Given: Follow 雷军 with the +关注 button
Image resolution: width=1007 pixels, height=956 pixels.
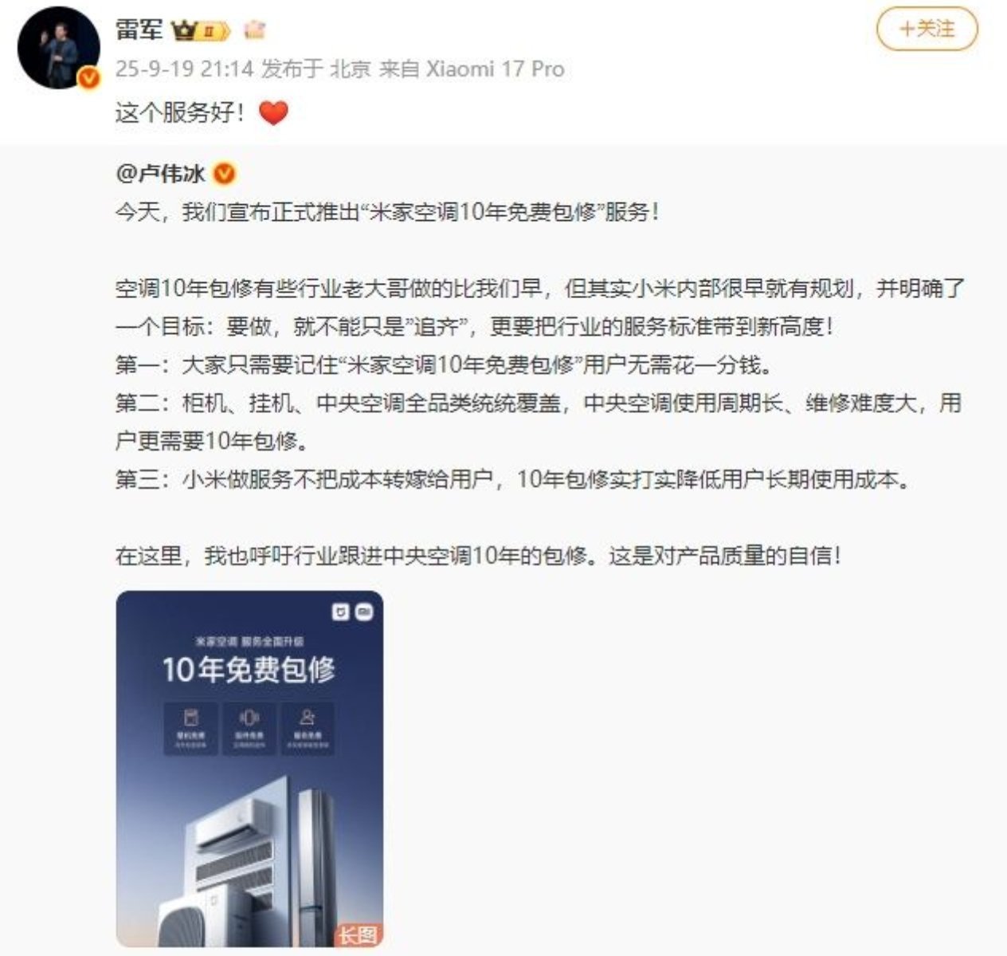Looking at the screenshot, I should 927,30.
